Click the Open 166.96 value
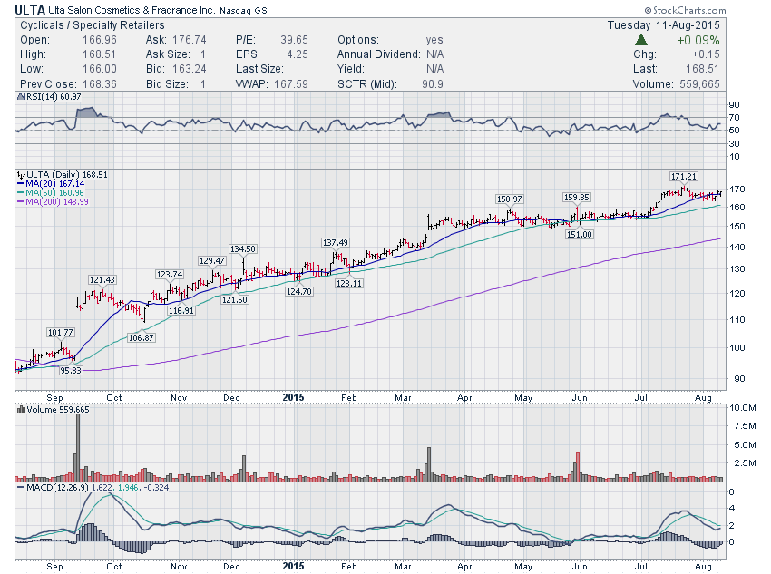This screenshot has width=771, height=574. (100, 40)
